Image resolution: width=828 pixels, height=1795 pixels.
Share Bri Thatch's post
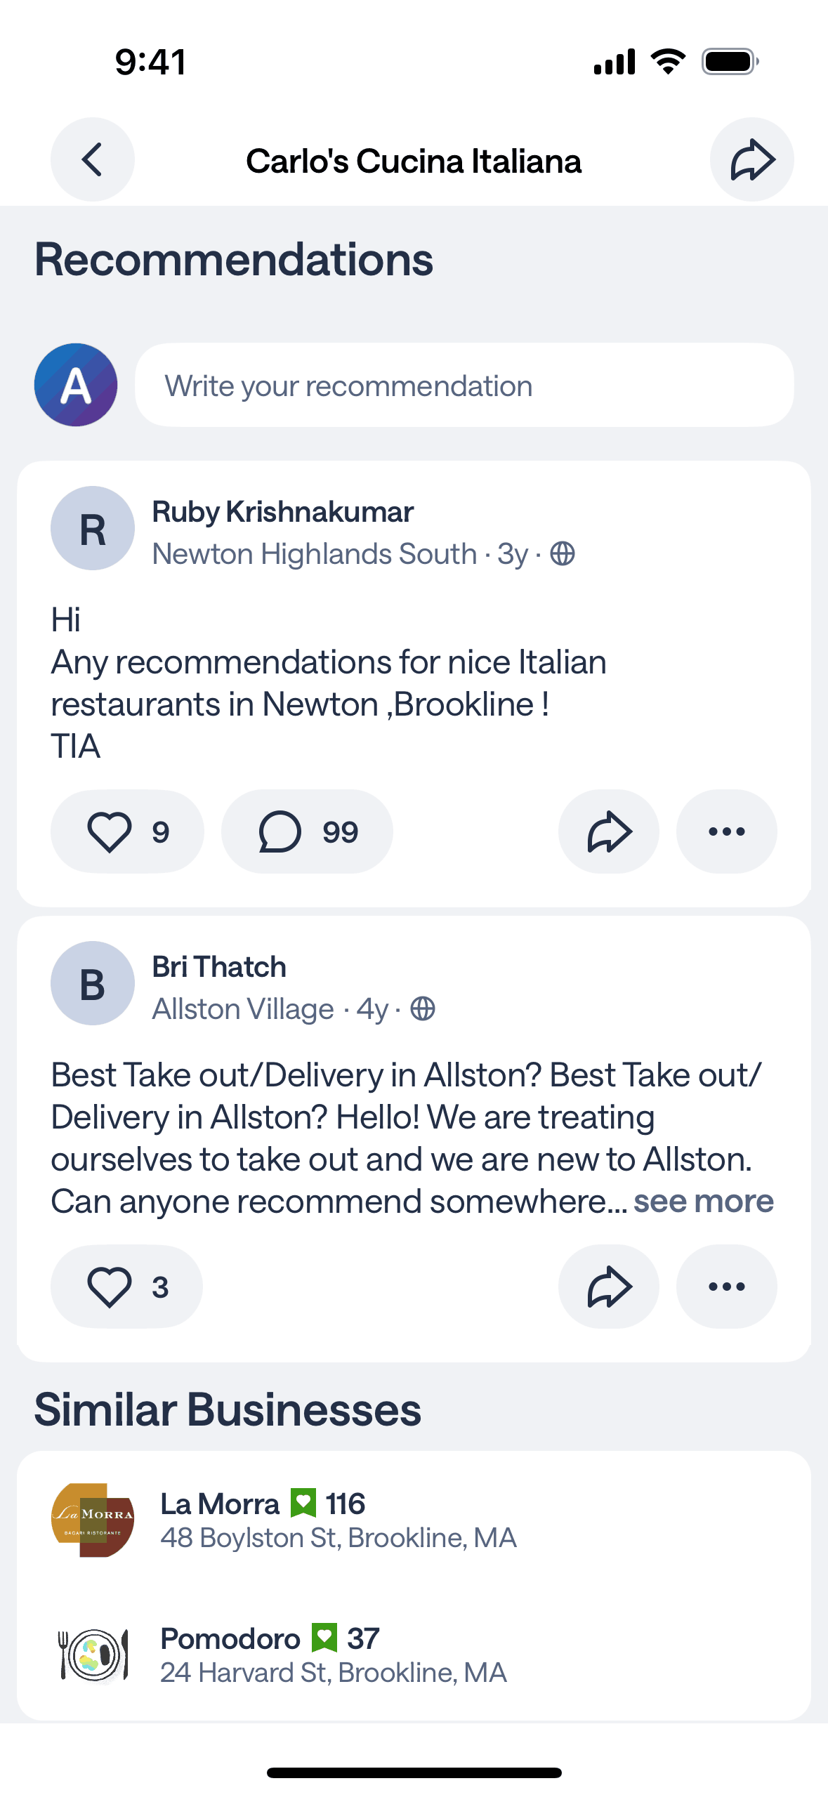point(608,1287)
